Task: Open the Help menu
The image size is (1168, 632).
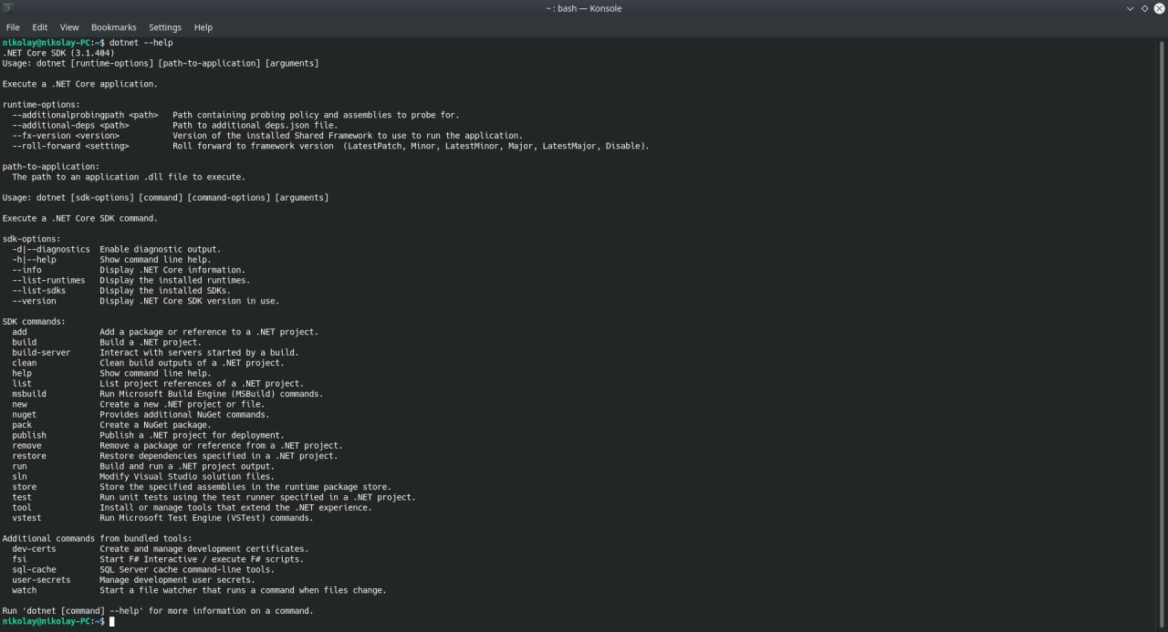Action: pyautogui.click(x=203, y=27)
